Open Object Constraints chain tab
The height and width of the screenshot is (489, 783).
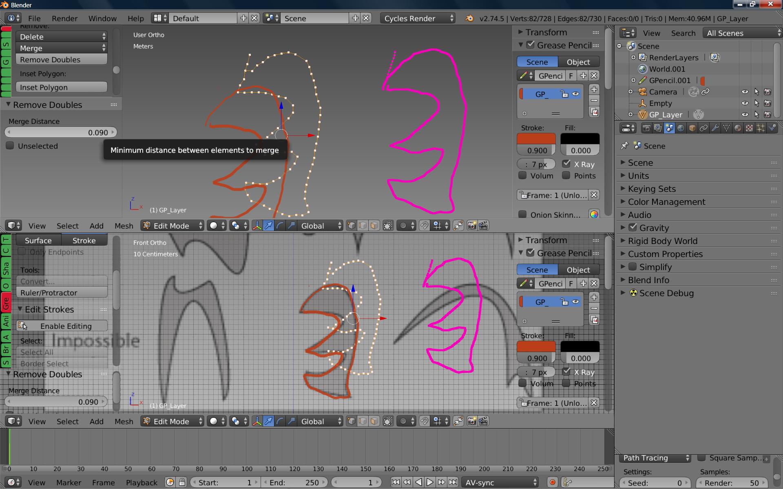tap(703, 128)
